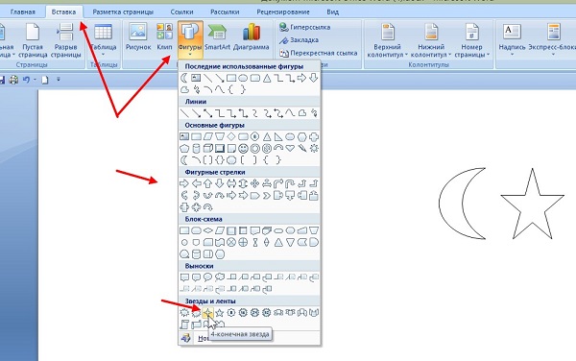Select the double-headed arrow line in Линии

click(208, 113)
